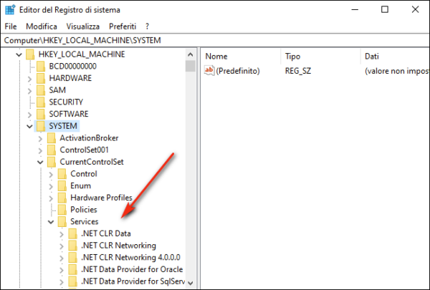This screenshot has height=290, width=430.
Task: Click the tree pane vertical scrollbar thumb
Action: 191,66
